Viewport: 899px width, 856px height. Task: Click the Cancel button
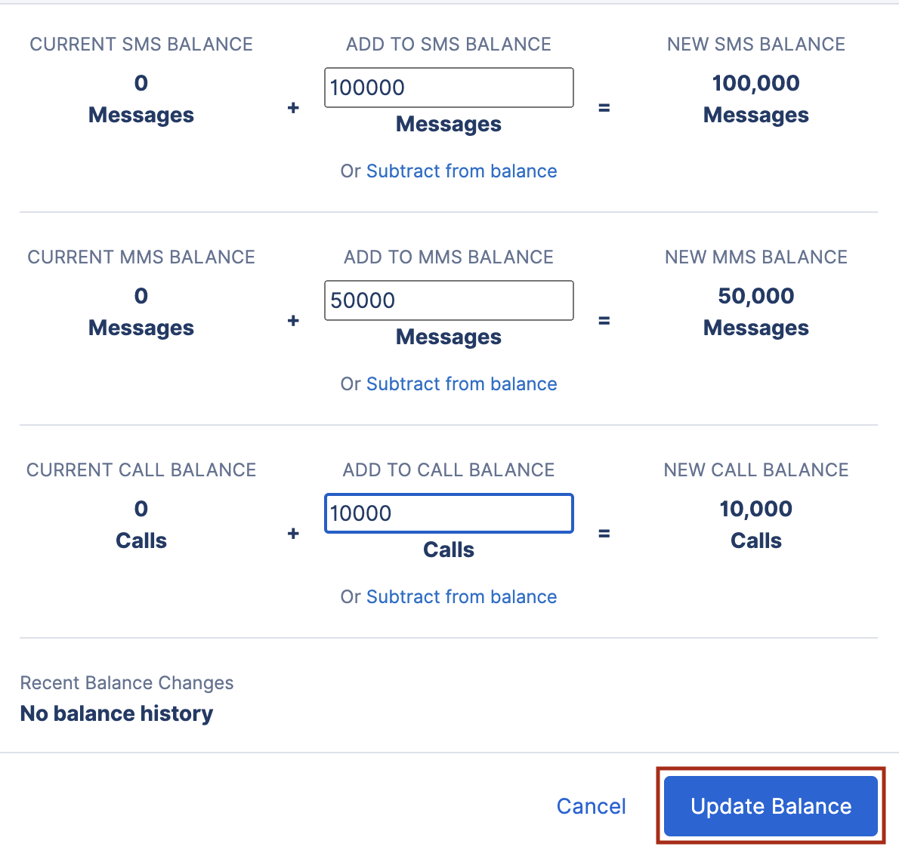click(591, 805)
